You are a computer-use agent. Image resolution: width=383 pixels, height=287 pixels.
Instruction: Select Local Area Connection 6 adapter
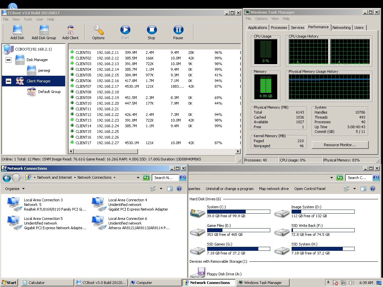(130, 223)
